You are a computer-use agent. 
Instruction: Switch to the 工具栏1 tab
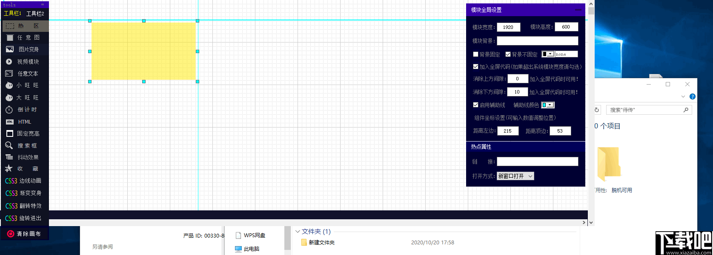point(12,14)
